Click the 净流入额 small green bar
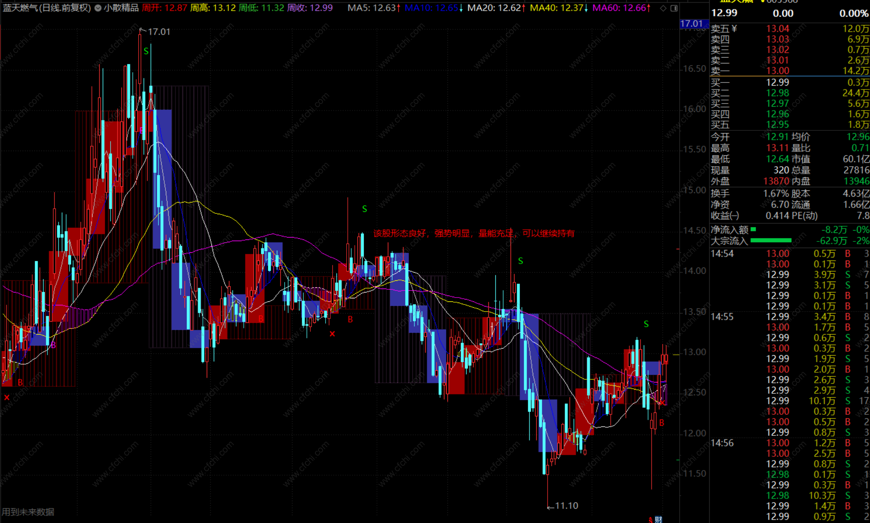 754,229
